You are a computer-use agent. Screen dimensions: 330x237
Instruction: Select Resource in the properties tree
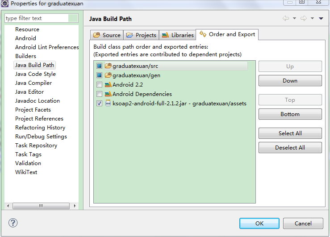[x=27, y=29]
